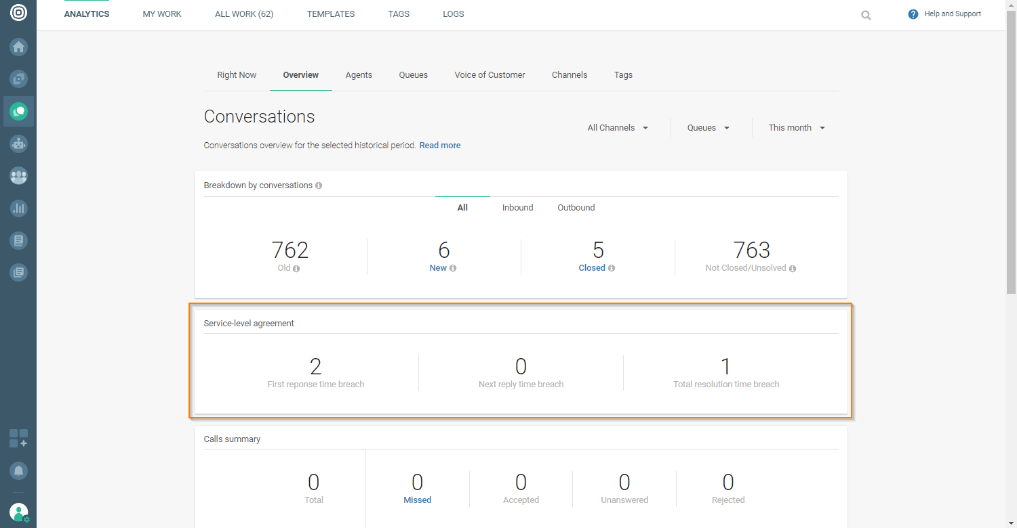This screenshot has height=528, width=1017.
Task: Click the bar chart analytics sidebar icon
Action: click(x=18, y=208)
